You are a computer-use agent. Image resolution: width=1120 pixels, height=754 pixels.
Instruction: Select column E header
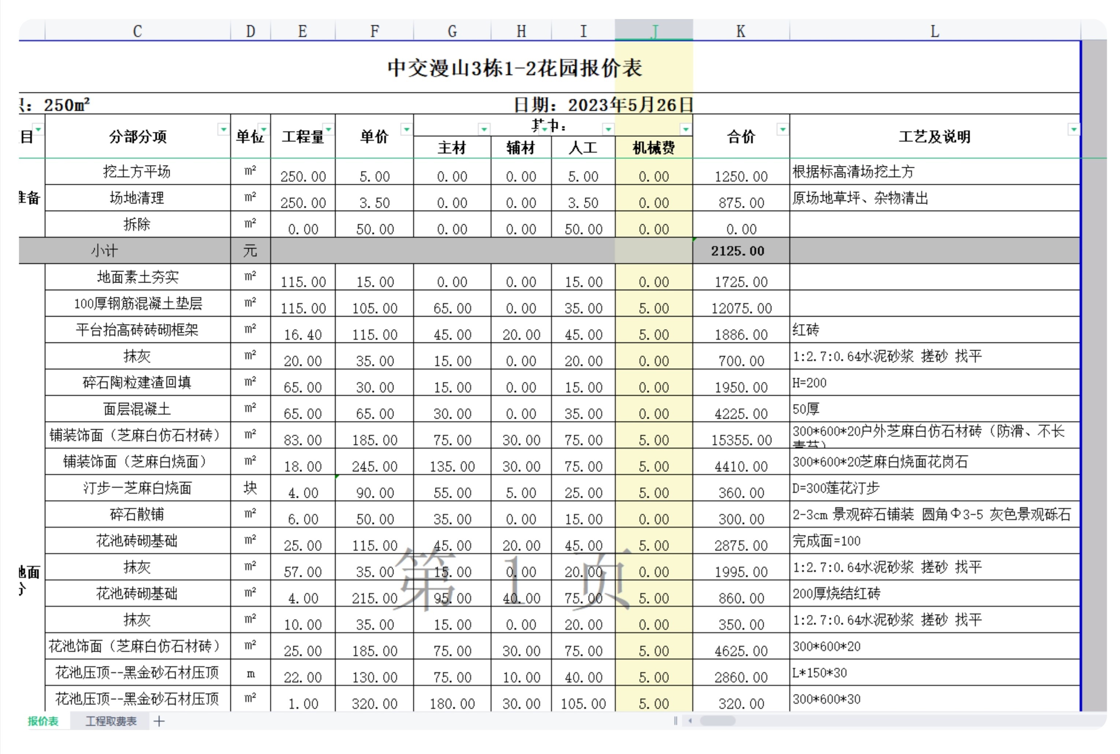(303, 31)
